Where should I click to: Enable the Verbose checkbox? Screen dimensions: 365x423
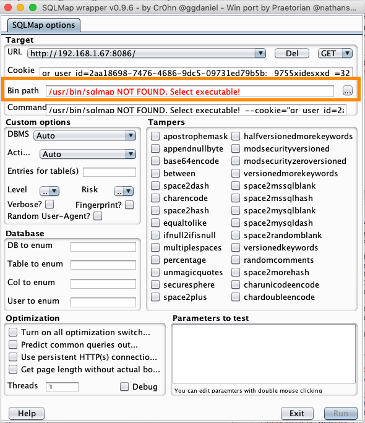49,204
